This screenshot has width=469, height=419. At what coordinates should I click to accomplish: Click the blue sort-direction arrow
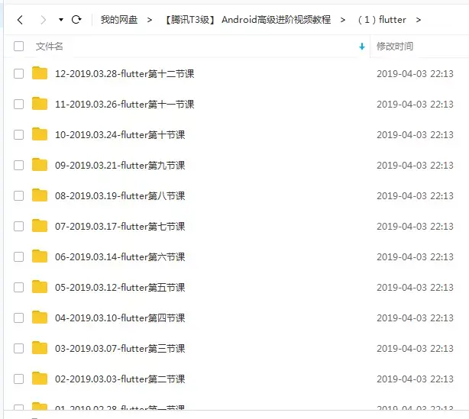pyautogui.click(x=362, y=47)
